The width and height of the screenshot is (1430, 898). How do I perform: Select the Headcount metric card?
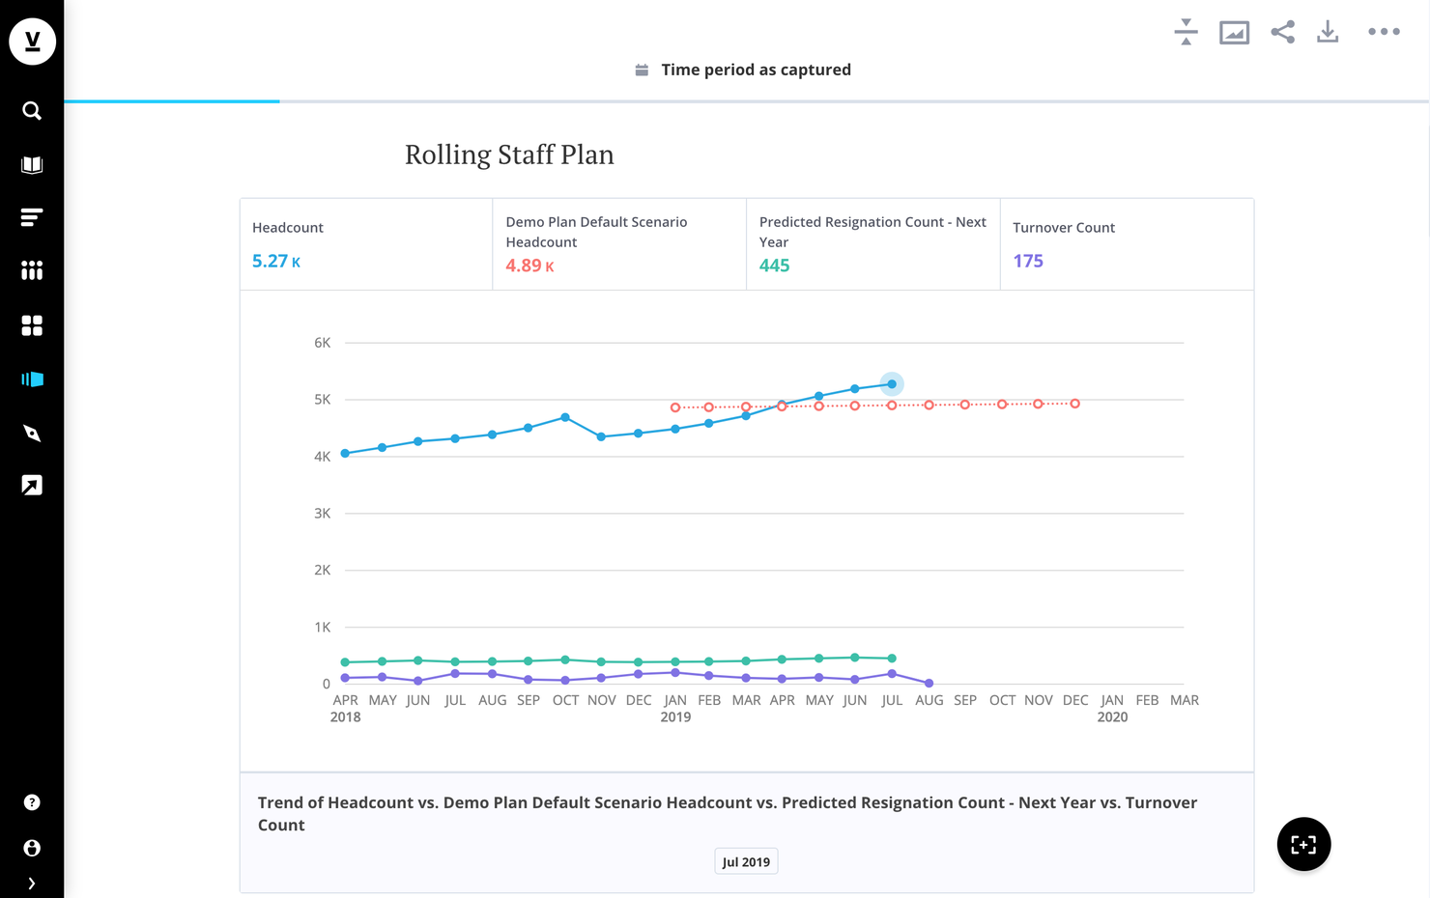pyautogui.click(x=366, y=244)
